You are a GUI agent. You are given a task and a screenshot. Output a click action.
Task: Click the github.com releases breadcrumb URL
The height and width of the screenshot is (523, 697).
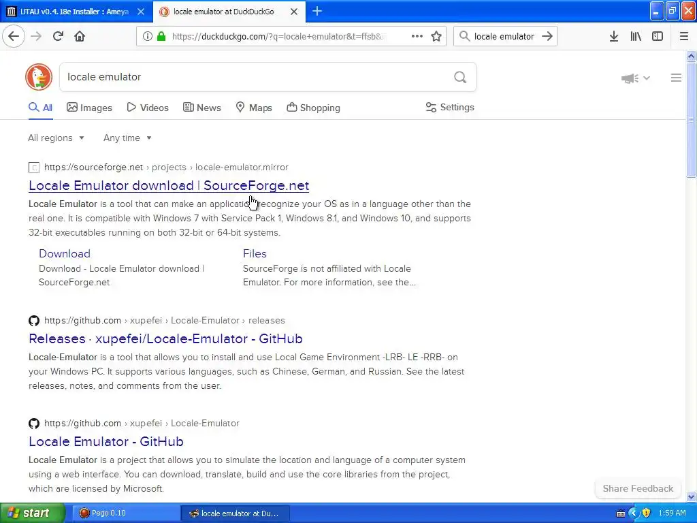(165, 320)
